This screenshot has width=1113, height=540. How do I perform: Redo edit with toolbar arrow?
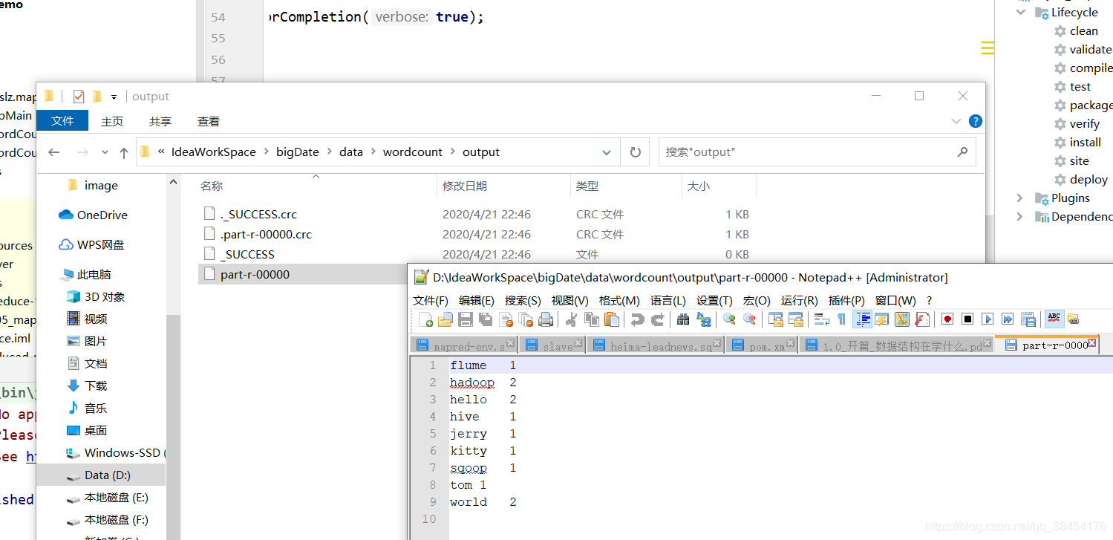click(658, 319)
